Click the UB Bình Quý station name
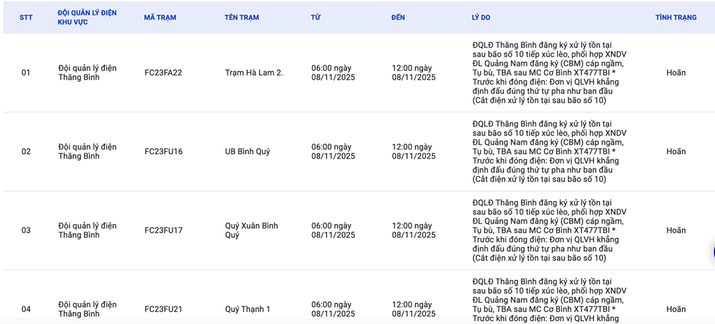This screenshot has height=324, width=715. tap(247, 152)
